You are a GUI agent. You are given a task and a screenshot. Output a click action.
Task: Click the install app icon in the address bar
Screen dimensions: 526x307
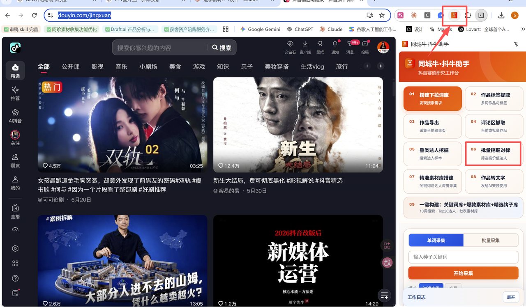click(369, 15)
